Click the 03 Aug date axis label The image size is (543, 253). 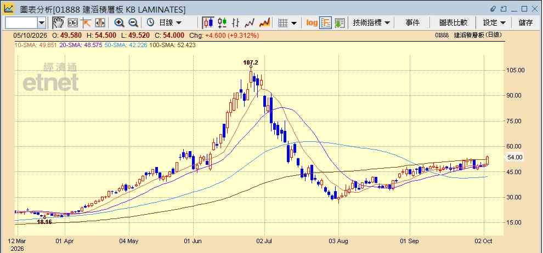point(339,241)
